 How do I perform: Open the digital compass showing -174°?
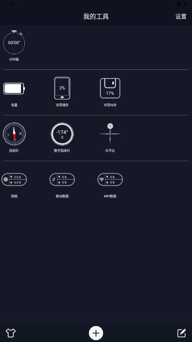pyautogui.click(x=62, y=134)
